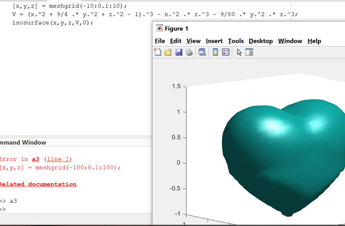Click the -0.5 tick label on z-axis
The image size is (345, 226).
pos(175,189)
